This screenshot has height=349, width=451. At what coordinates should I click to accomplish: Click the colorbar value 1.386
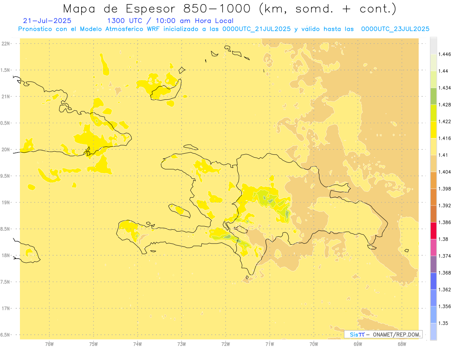(x=445, y=222)
